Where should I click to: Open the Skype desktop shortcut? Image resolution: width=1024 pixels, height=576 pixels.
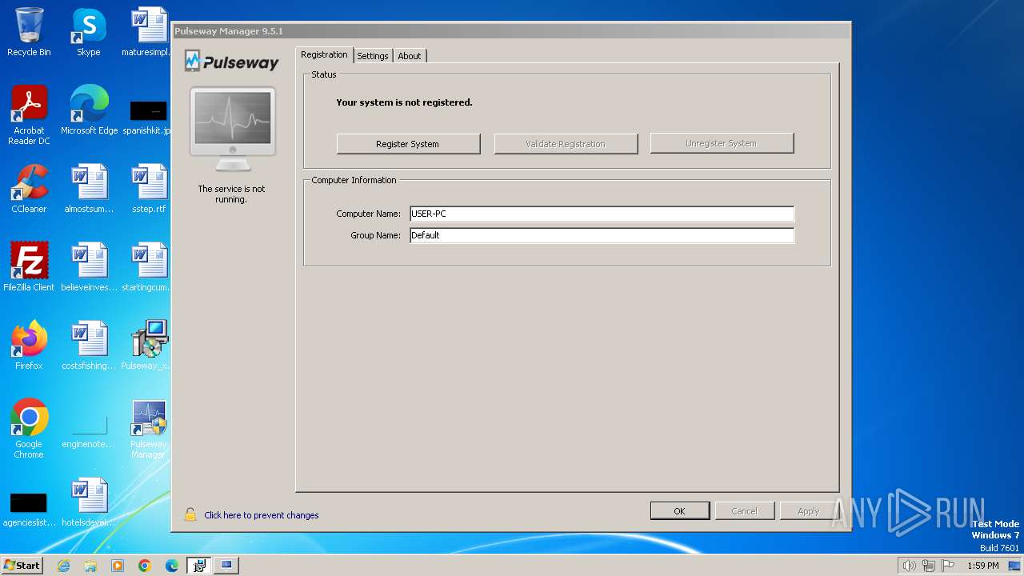tap(89, 32)
